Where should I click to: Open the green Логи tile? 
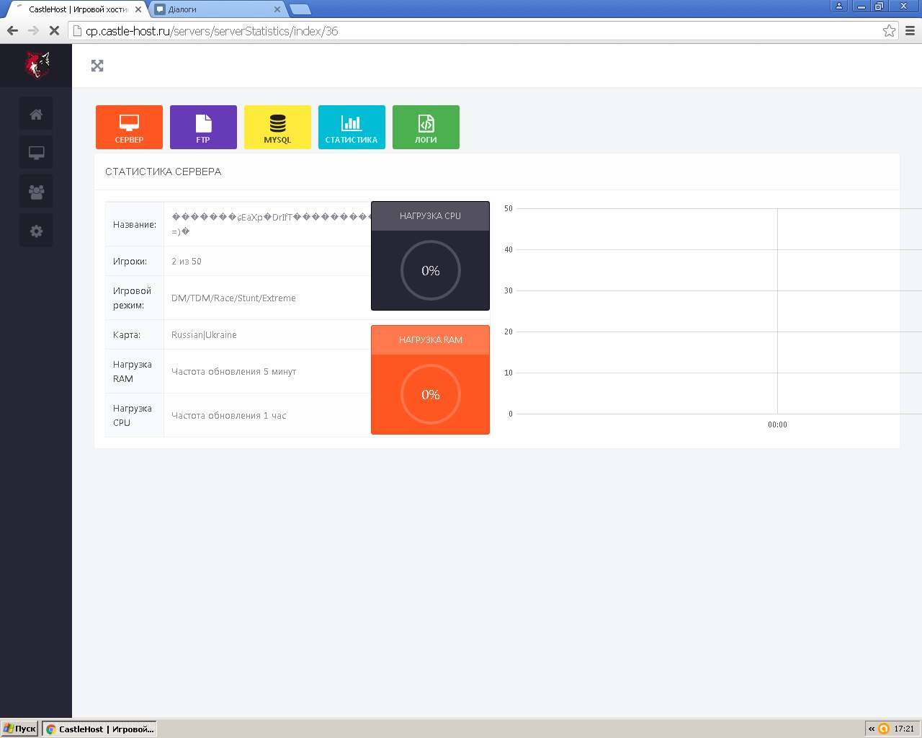(426, 128)
